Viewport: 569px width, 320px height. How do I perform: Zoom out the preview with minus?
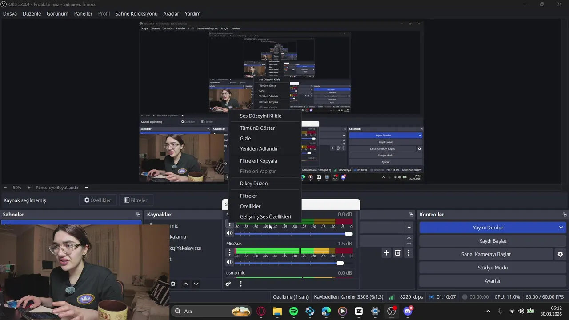click(x=5, y=188)
